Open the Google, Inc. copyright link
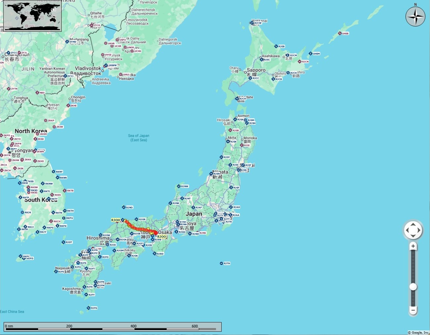Screen dimensions: 430x335 point(418,333)
